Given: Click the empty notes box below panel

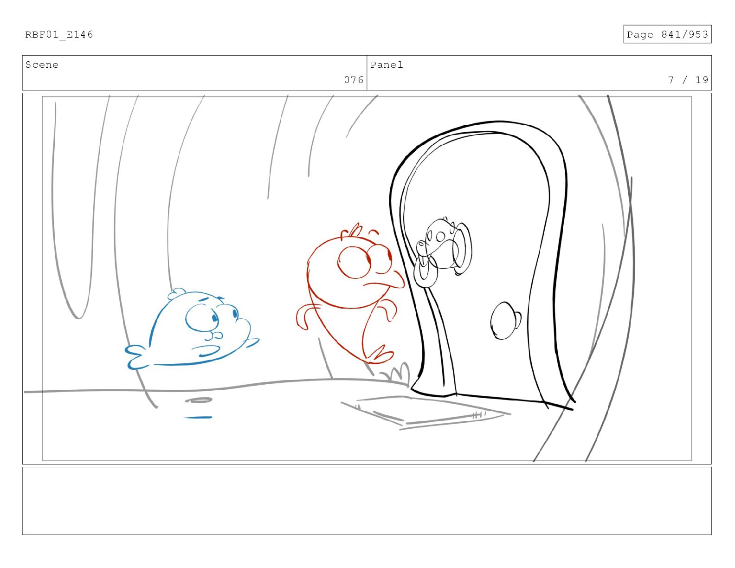Looking at the screenshot, I should click(367, 501).
